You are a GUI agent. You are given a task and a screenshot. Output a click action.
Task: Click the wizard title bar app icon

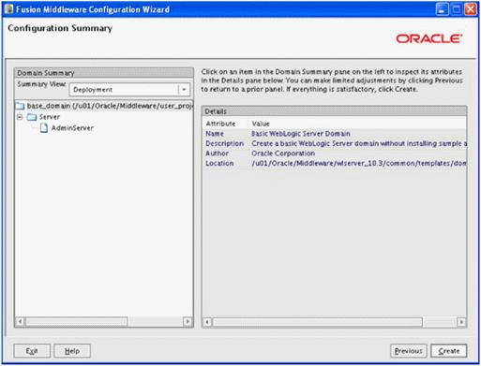point(8,9)
